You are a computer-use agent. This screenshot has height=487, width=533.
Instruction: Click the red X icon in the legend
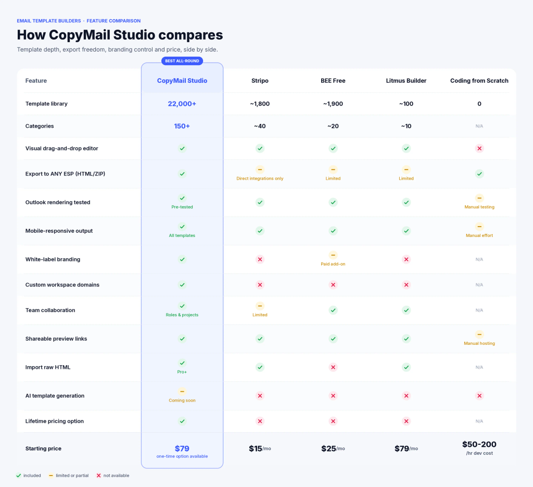click(x=98, y=476)
